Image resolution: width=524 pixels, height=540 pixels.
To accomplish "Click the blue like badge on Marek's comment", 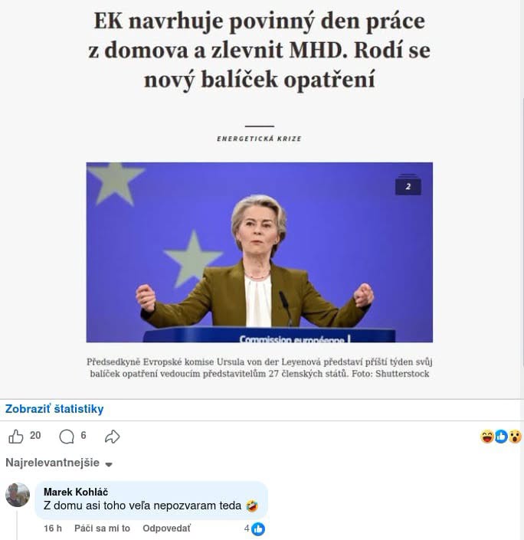I will [x=257, y=529].
